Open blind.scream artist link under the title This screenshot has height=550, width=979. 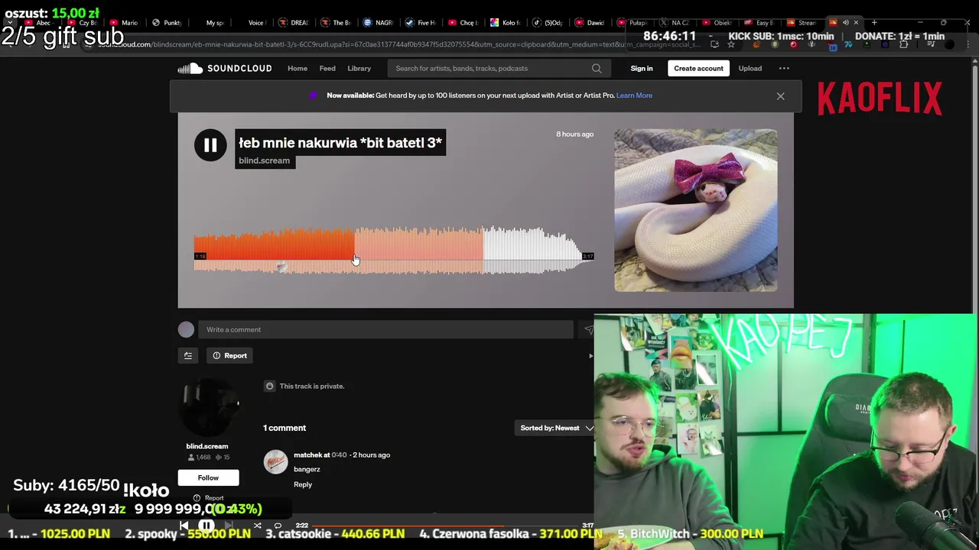(x=264, y=160)
